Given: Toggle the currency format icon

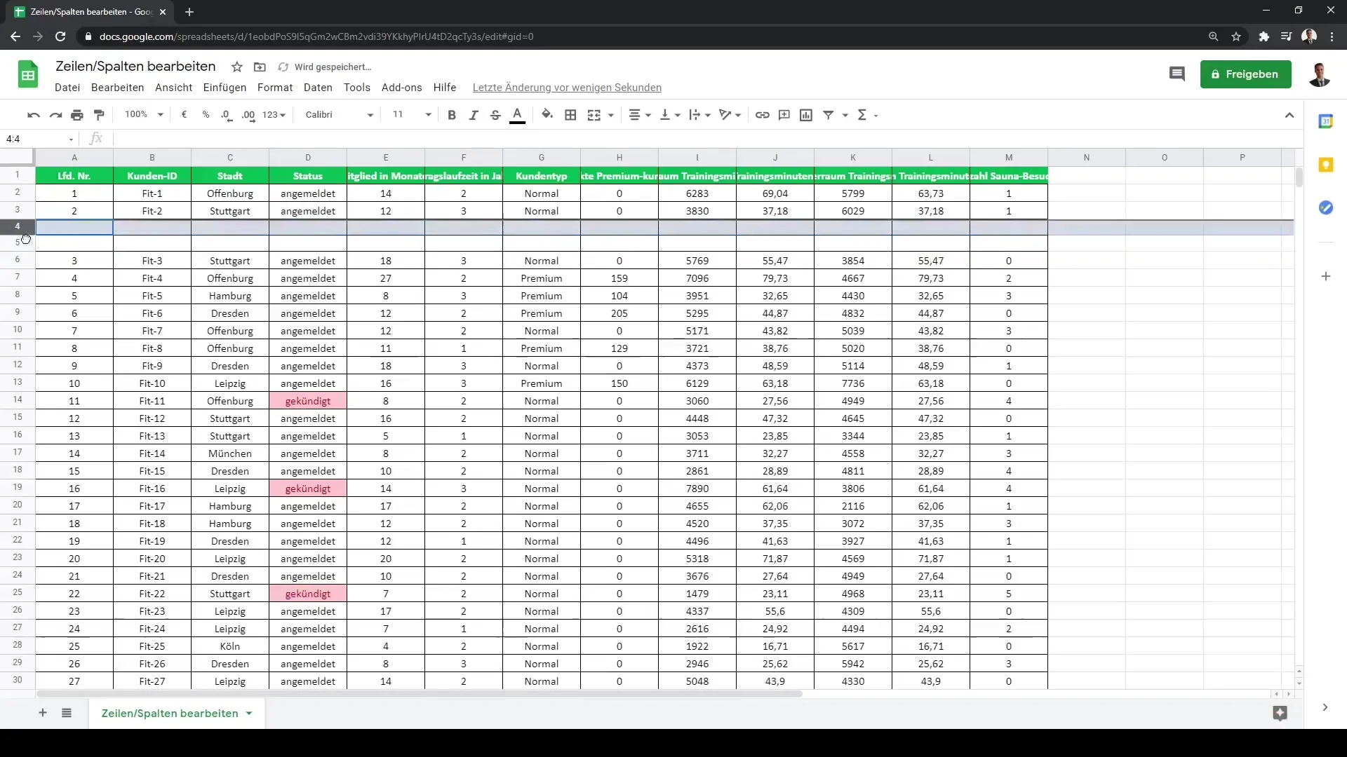Looking at the screenshot, I should [183, 115].
